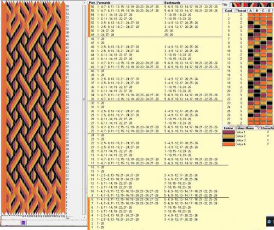Click the Card column header
274x230 pixels.
[229, 11]
